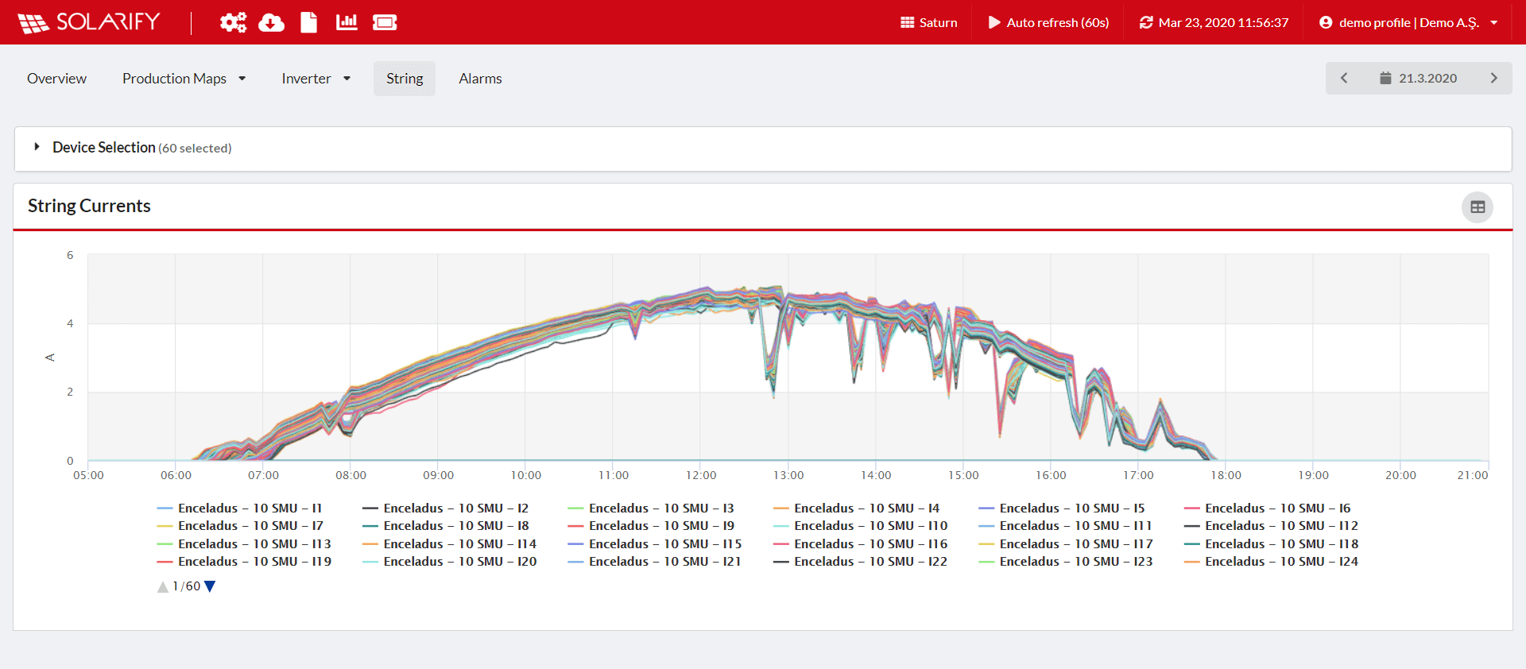
Task: Select the Saturn plant grid selector
Action: [x=928, y=22]
